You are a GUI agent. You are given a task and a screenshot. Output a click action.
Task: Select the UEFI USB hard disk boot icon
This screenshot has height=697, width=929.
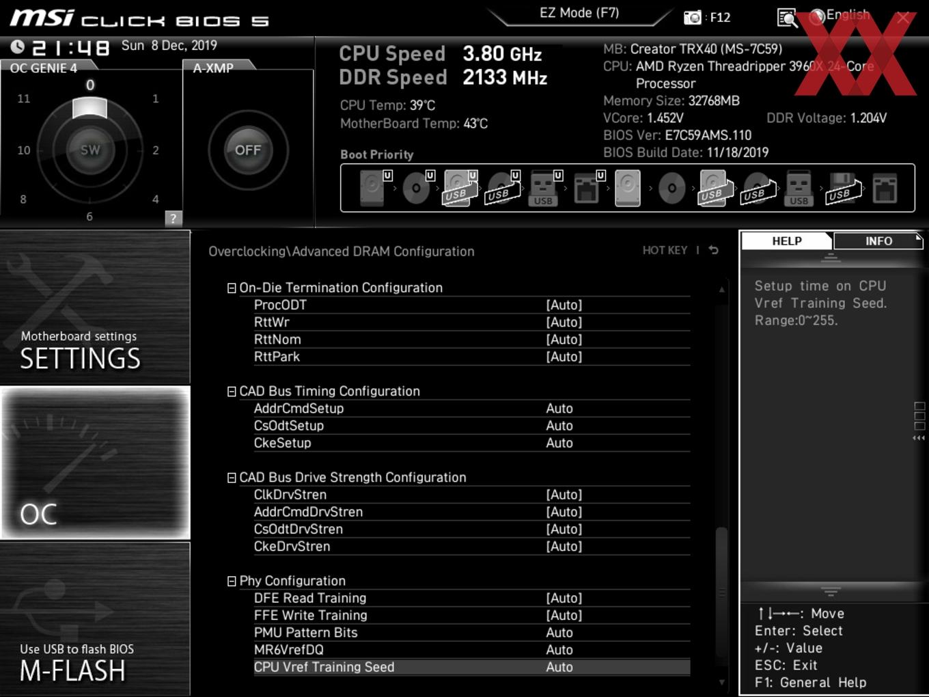point(460,188)
